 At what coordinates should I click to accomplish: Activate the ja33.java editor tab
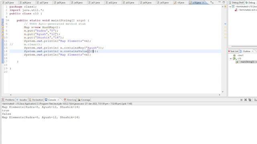point(128,3)
